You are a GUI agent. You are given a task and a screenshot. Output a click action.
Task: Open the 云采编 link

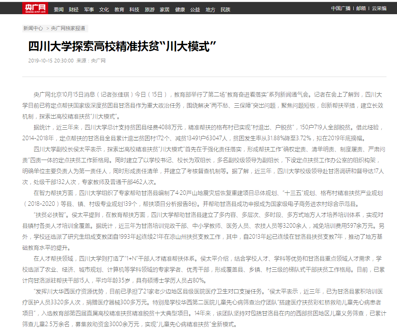(x=379, y=9)
